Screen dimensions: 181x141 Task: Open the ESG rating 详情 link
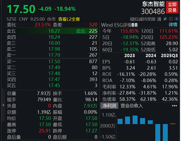pos(173,25)
